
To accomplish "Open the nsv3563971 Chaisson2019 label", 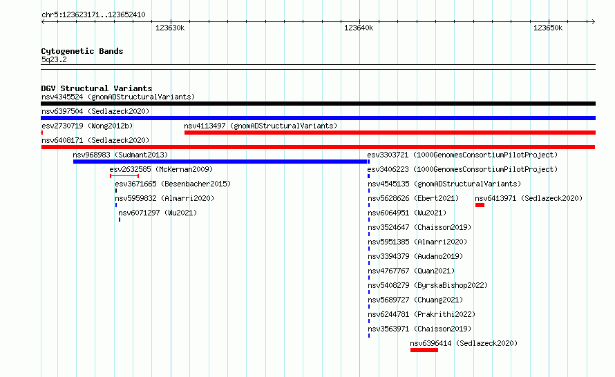I will point(419,329).
